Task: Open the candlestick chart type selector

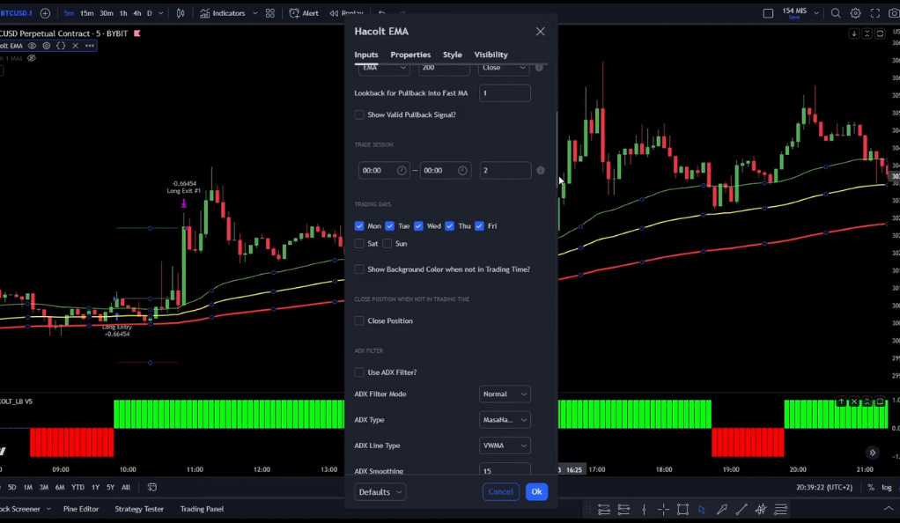Action: 181,13
